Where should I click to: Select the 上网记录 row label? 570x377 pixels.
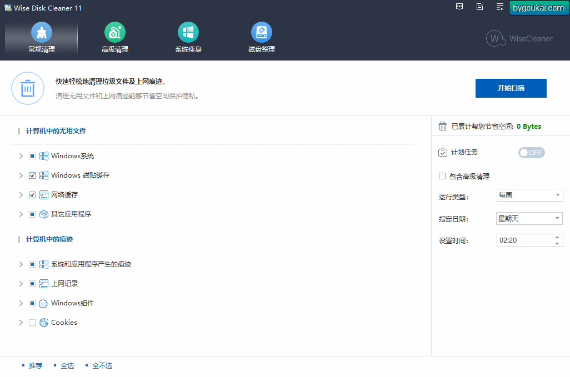tap(64, 284)
